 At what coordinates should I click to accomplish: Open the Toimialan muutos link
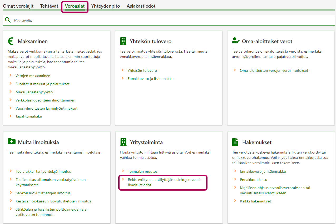point(142,171)
